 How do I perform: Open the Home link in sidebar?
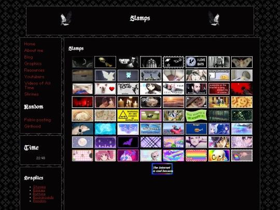coord(30,44)
